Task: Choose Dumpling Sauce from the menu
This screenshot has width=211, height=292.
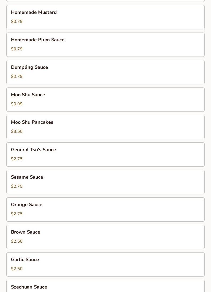Action: (105, 72)
